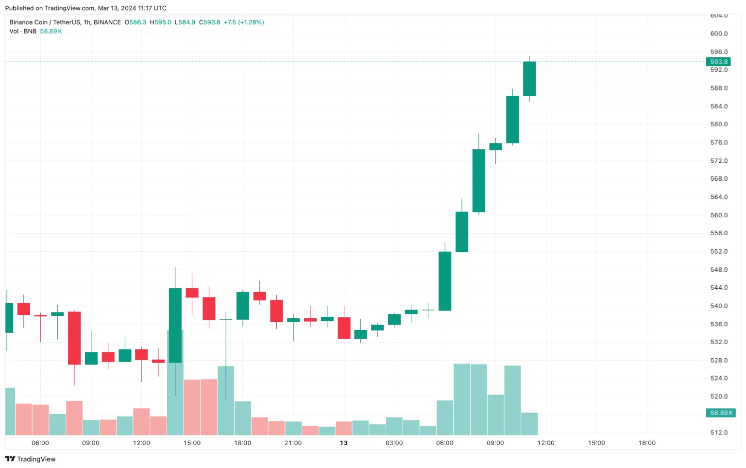
Task: Click the high price value H595.0
Action: pos(160,22)
